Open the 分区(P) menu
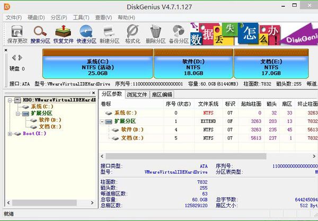The image size is (318, 221). tap(59, 17)
